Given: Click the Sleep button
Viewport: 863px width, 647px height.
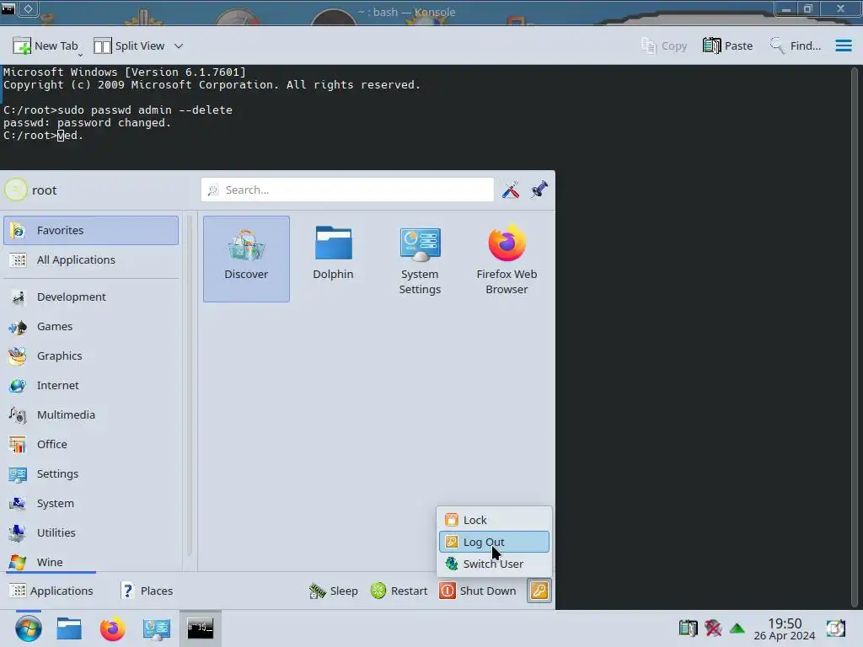Looking at the screenshot, I should tap(333, 591).
